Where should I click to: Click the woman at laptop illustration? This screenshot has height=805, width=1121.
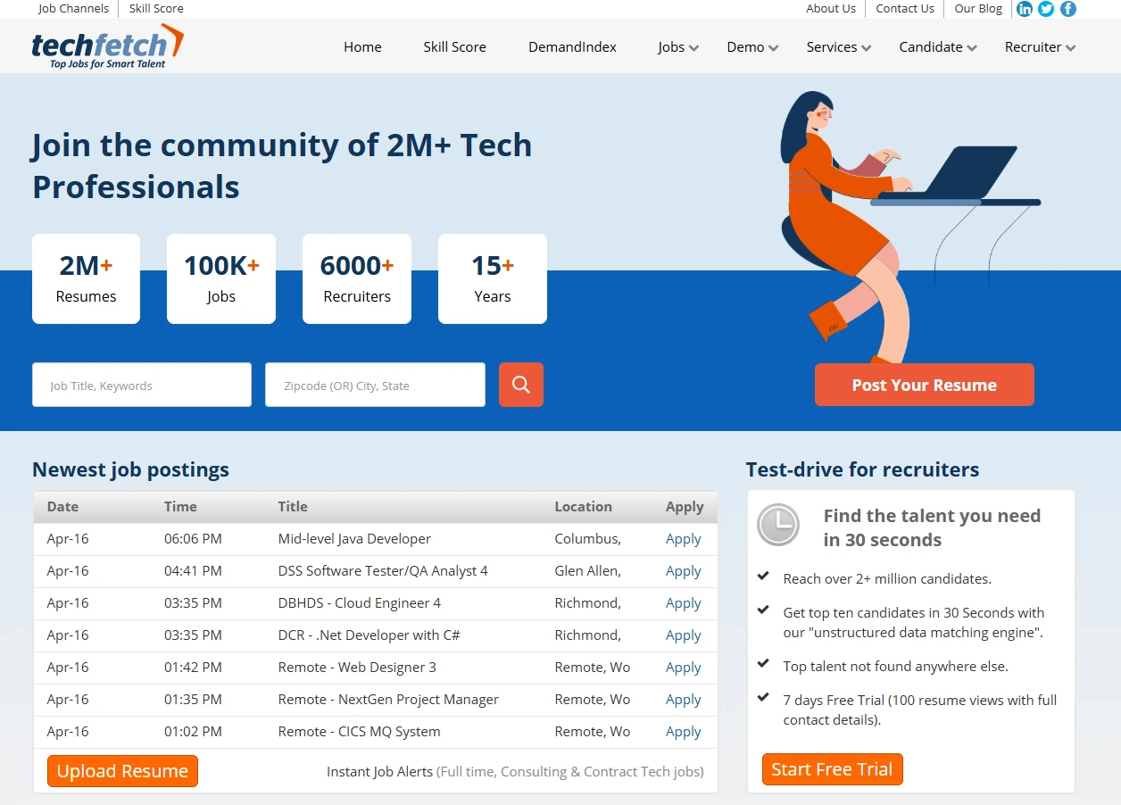click(909, 227)
